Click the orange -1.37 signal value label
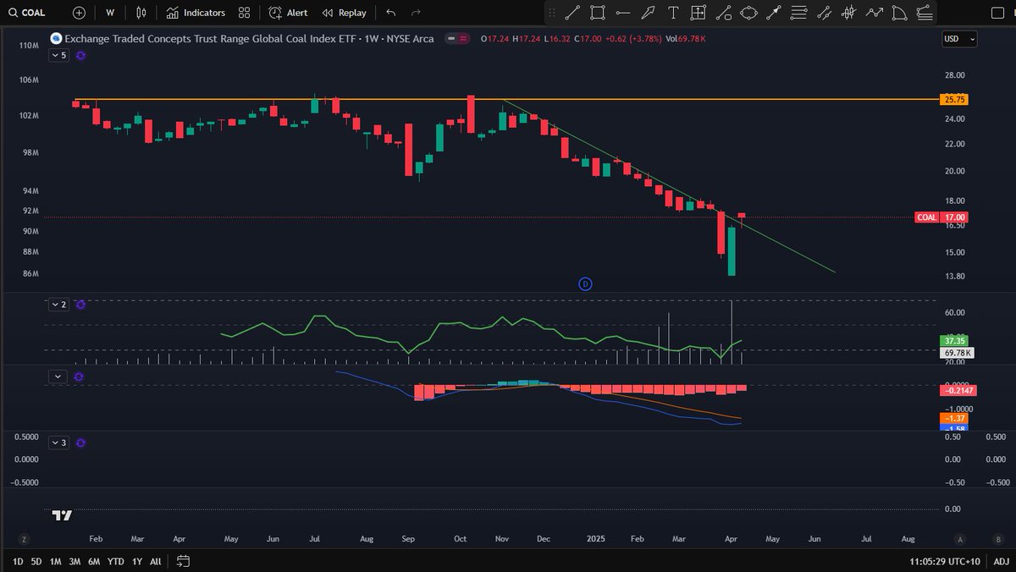The height and width of the screenshot is (572, 1016). pyautogui.click(x=955, y=418)
